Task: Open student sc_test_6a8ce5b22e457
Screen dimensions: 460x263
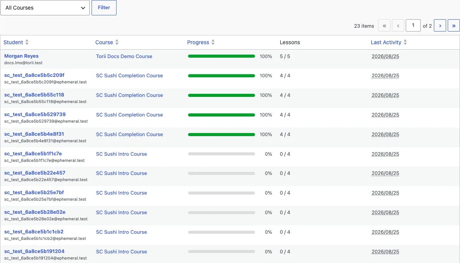Action: coord(35,173)
